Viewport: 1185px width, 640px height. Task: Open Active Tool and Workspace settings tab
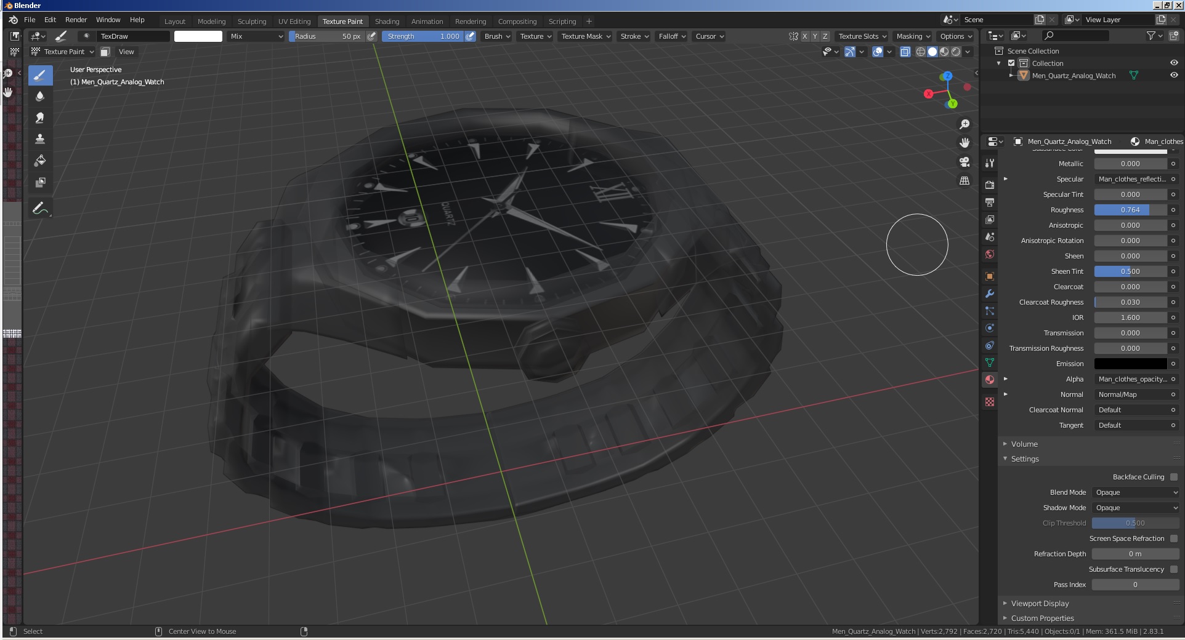(990, 163)
